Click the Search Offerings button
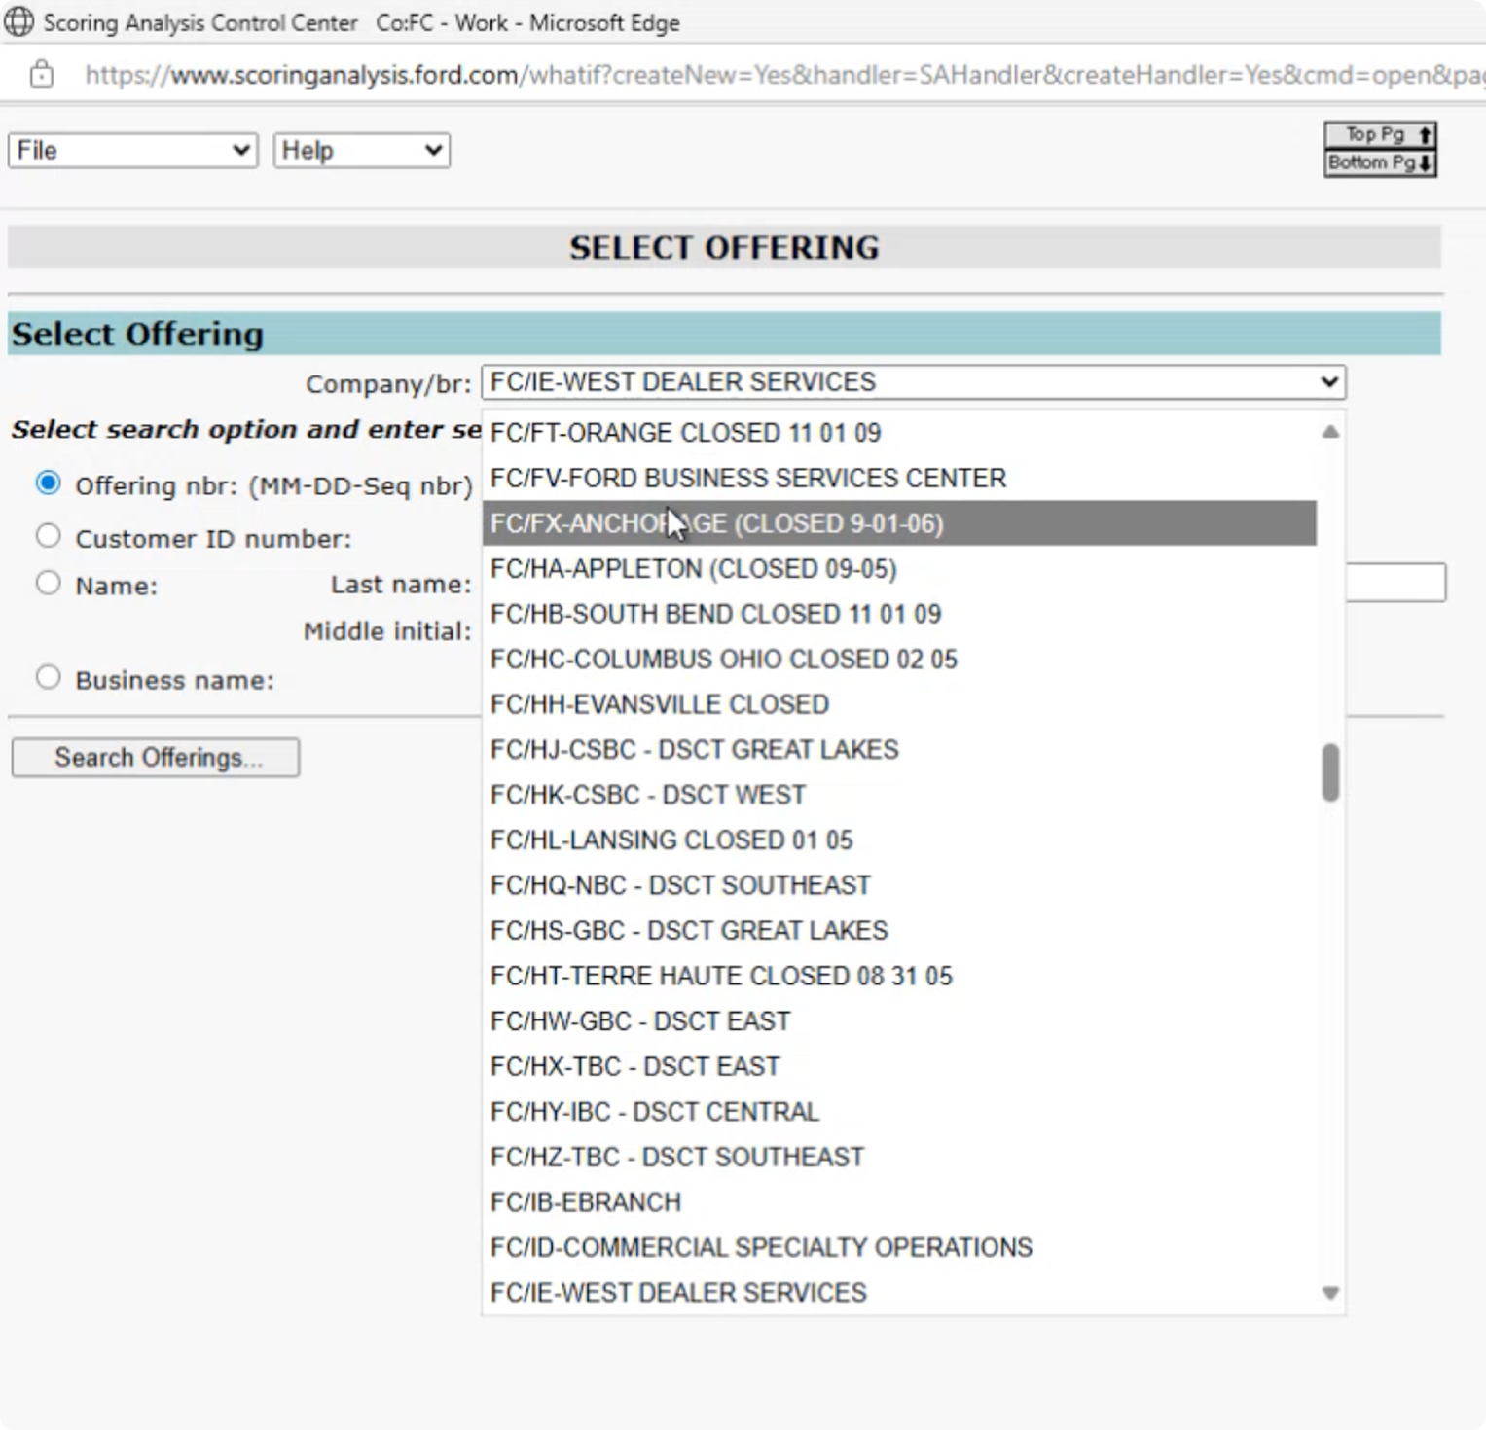1486x1430 pixels. click(156, 757)
